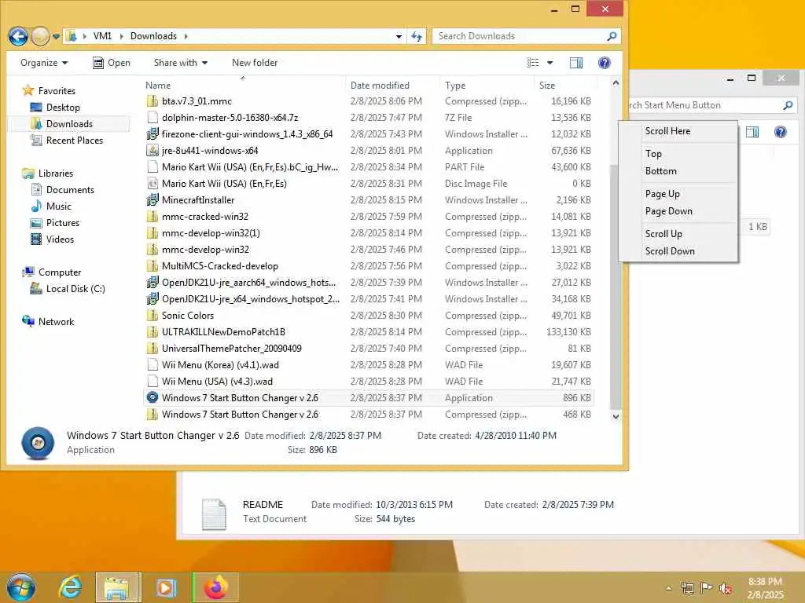This screenshot has height=603, width=805.
Task: Click the Help icon in Downloads window
Action: click(605, 63)
